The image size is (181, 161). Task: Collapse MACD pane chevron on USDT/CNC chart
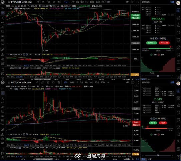(8, 134)
